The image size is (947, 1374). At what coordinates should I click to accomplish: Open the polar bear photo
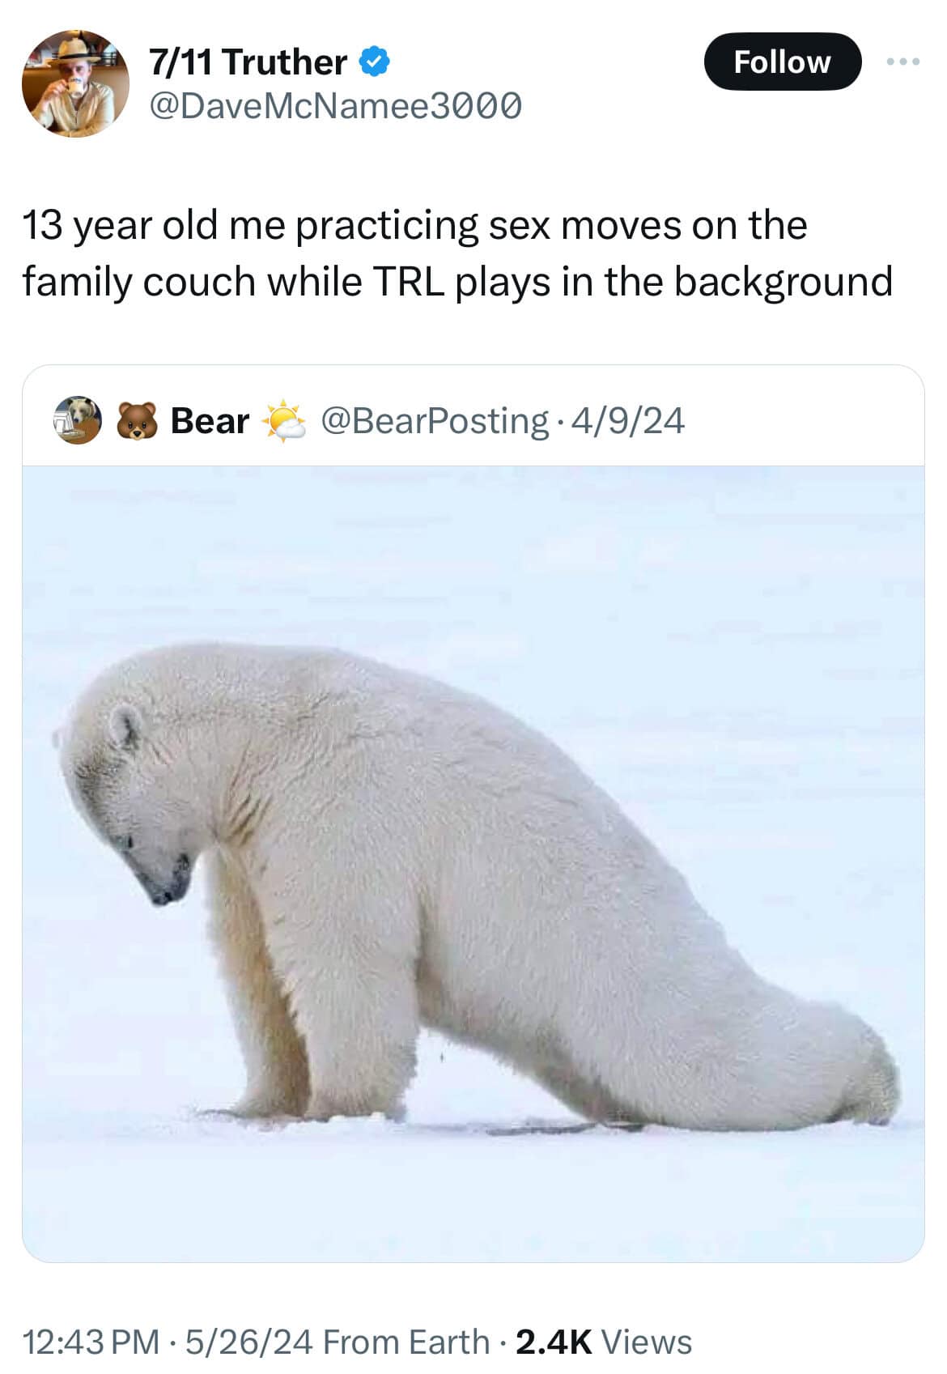click(473, 864)
